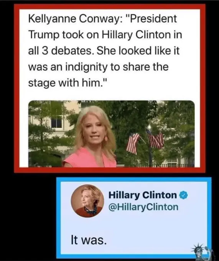This screenshot has width=219, height=261.
Task: Click the "Kellyanne Conway:" text in the headline
Action: pyautogui.click(x=76, y=19)
